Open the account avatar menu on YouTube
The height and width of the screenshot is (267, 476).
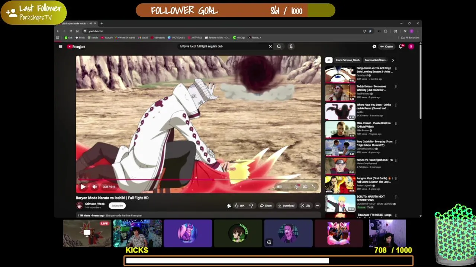(x=411, y=46)
